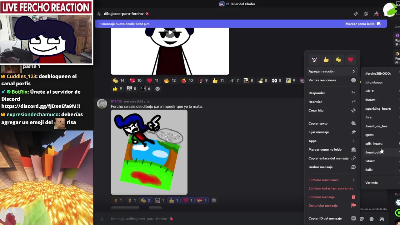Choose Marcar como no leído
The image size is (400, 225).
(332, 149)
